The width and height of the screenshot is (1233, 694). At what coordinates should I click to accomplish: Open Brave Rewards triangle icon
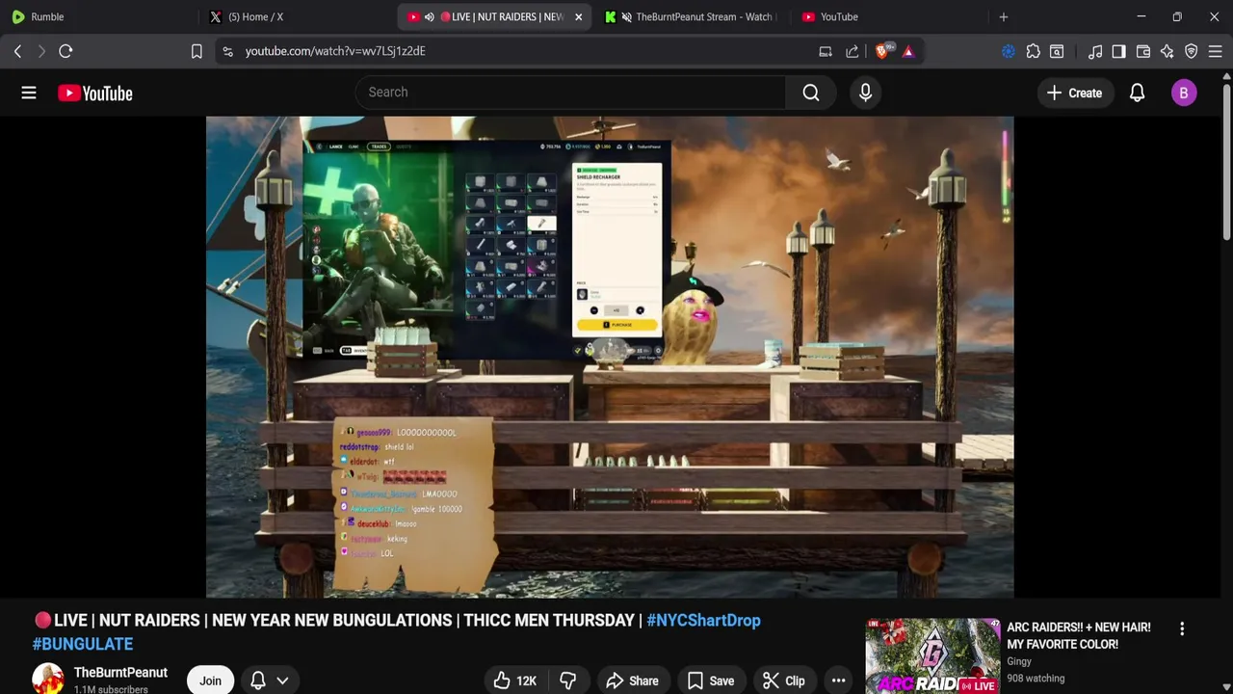[908, 51]
